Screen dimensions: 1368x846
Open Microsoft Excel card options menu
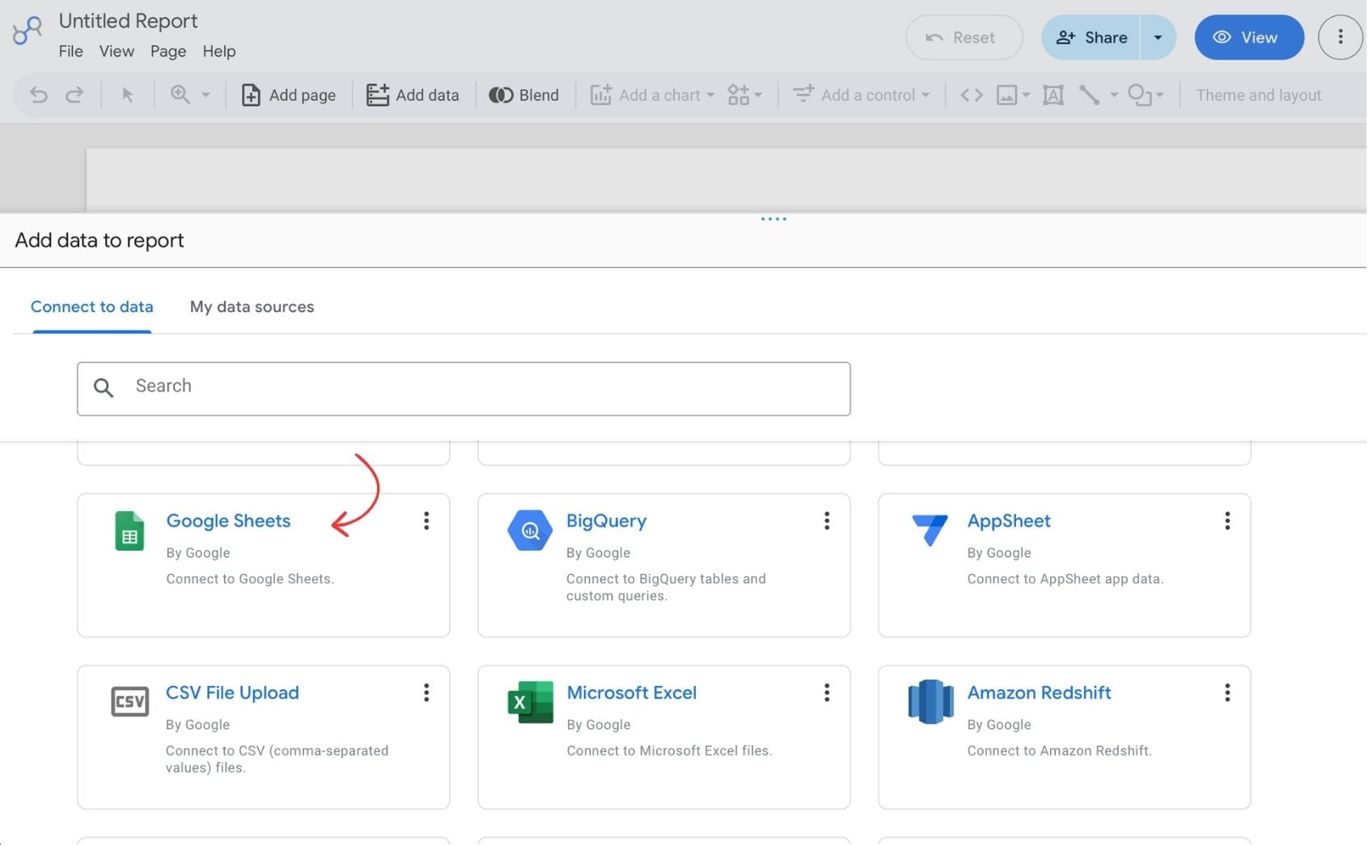[x=826, y=693]
